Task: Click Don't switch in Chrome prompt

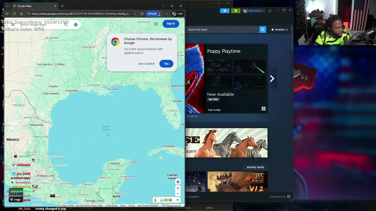Action: (x=146, y=64)
